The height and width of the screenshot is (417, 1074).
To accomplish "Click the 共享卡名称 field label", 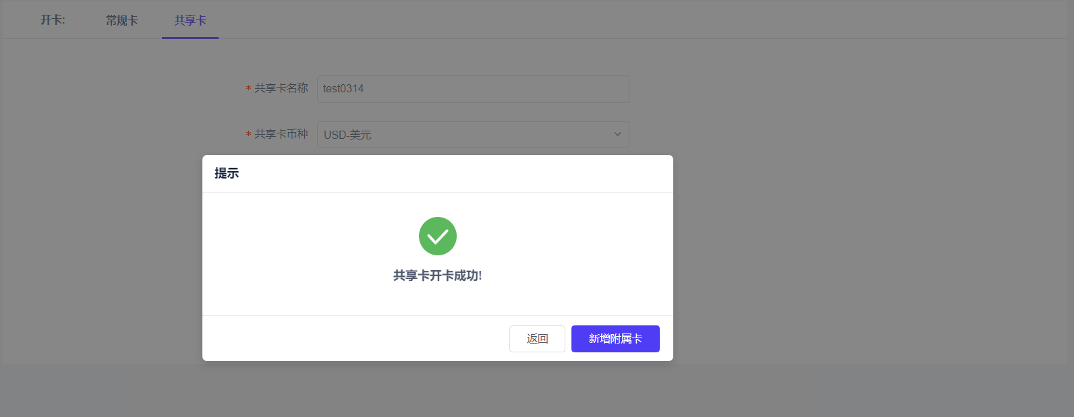I will (281, 88).
